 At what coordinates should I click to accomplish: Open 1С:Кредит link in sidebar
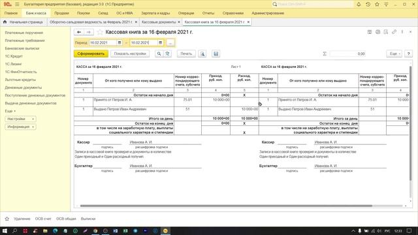(14, 56)
